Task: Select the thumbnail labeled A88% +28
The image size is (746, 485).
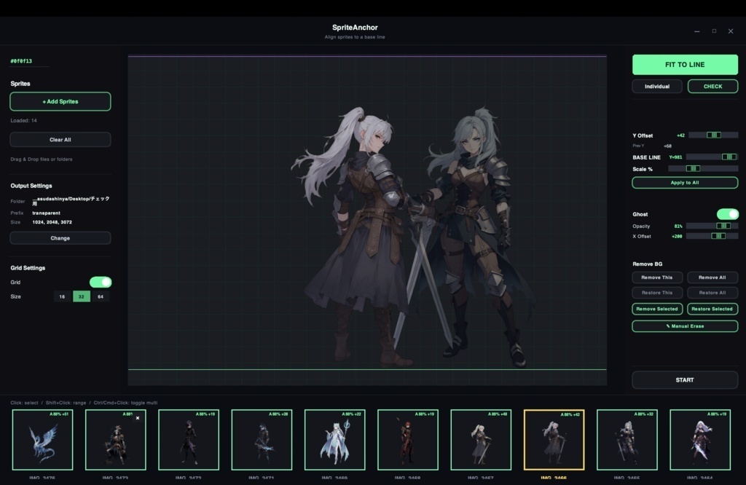Action: tap(262, 440)
